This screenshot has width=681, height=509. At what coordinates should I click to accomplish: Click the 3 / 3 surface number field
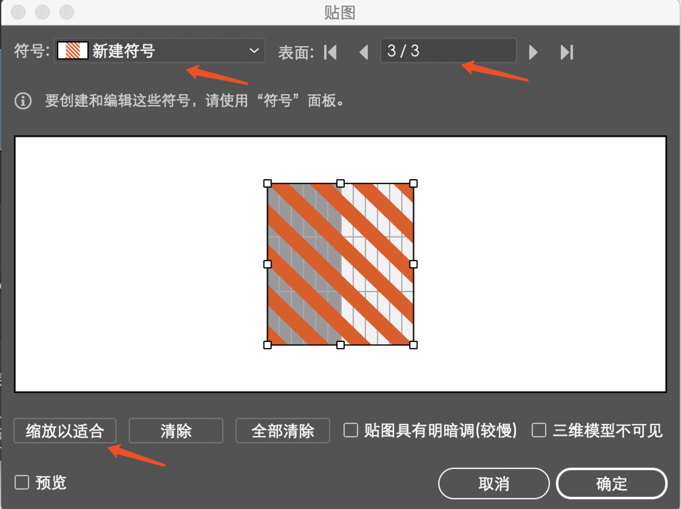(448, 50)
